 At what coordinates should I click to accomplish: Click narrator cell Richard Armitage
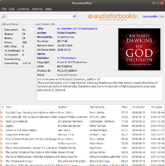pos(100,161)
